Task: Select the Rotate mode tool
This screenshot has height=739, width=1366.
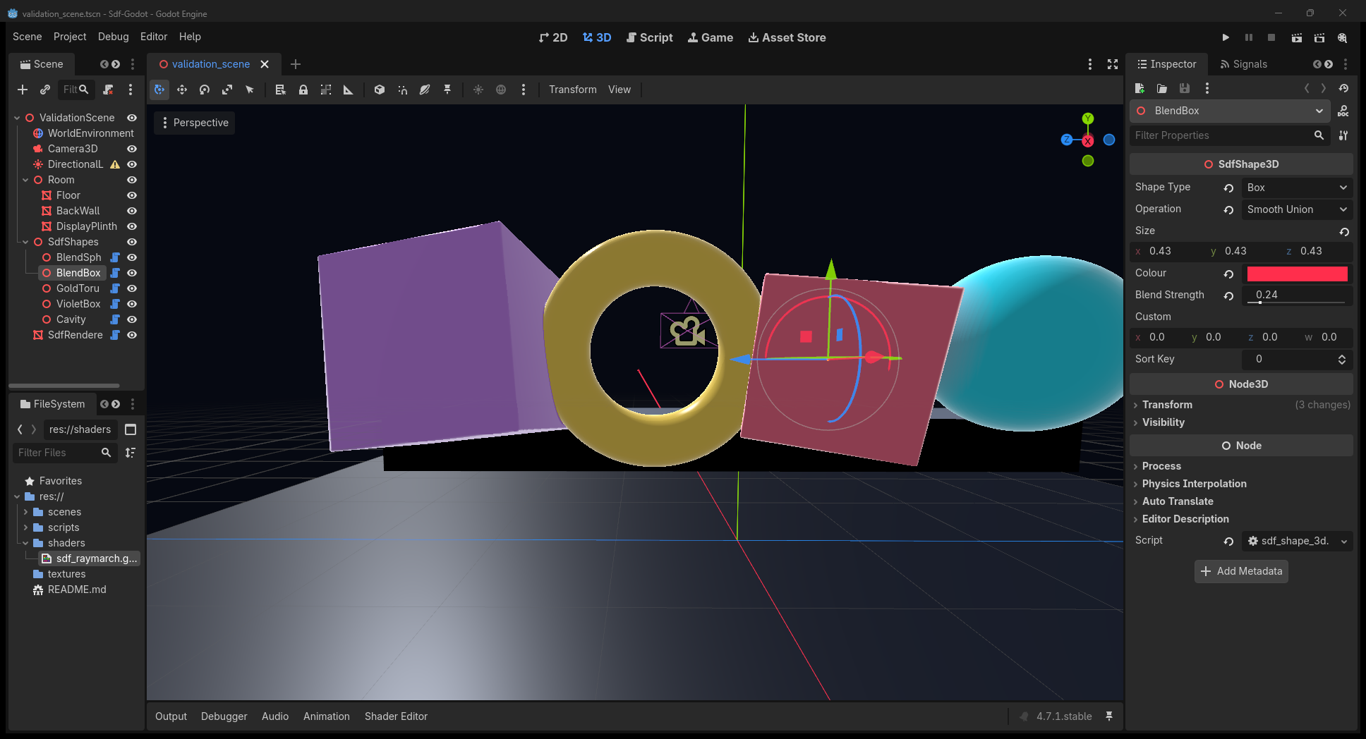Action: pyautogui.click(x=205, y=90)
